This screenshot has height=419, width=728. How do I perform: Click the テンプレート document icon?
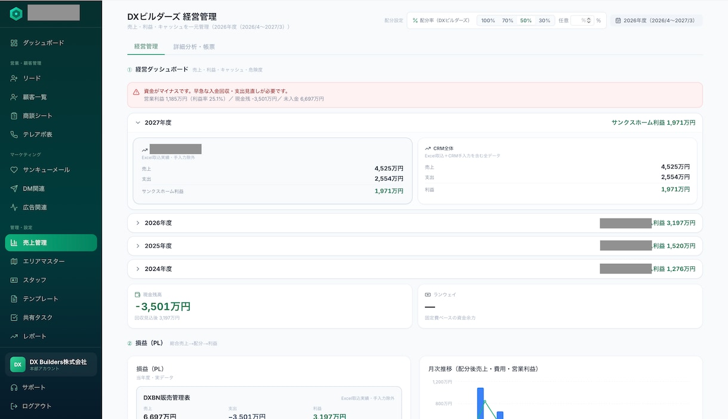point(14,298)
